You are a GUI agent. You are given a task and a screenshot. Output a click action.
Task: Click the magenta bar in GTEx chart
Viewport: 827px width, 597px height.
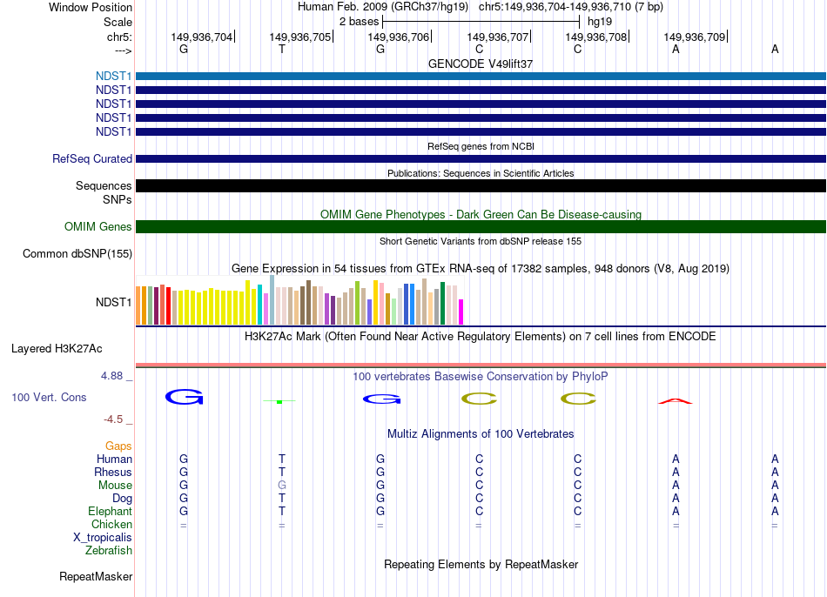click(461, 312)
